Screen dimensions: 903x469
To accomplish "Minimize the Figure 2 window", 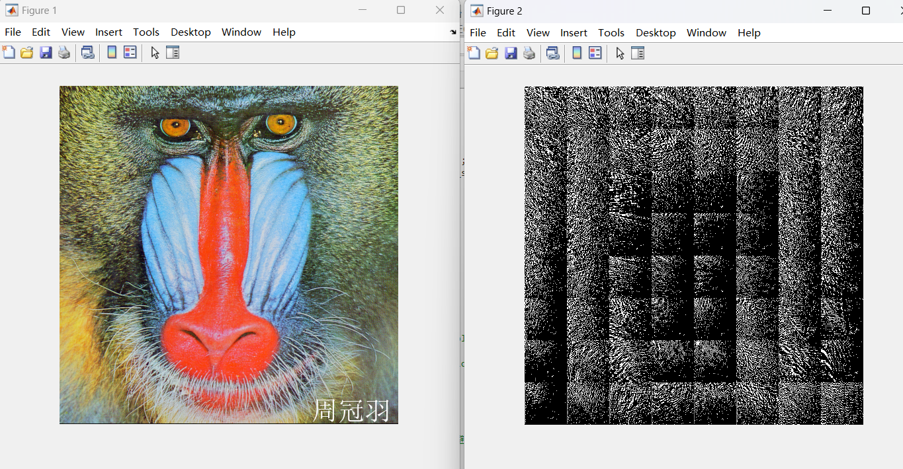I will [x=827, y=11].
